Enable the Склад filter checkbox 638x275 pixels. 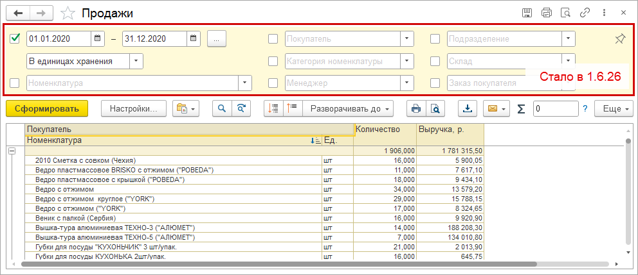click(x=435, y=62)
